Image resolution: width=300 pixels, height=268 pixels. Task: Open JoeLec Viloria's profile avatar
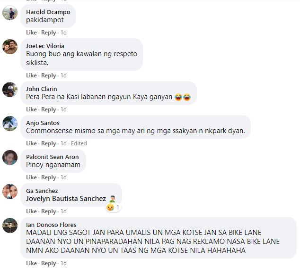point(10,47)
